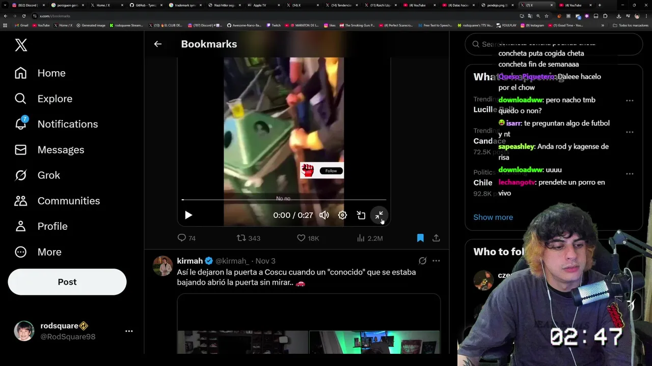Open Todos los marcadores folder
652x366 pixels.
click(631, 25)
